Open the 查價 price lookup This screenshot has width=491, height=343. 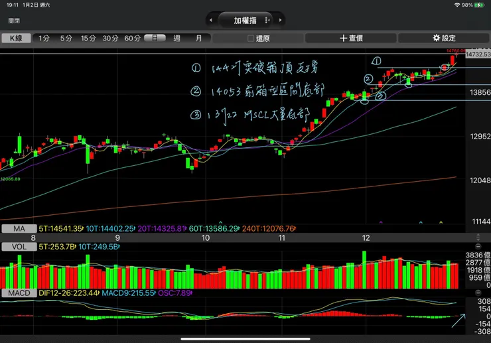[351, 38]
